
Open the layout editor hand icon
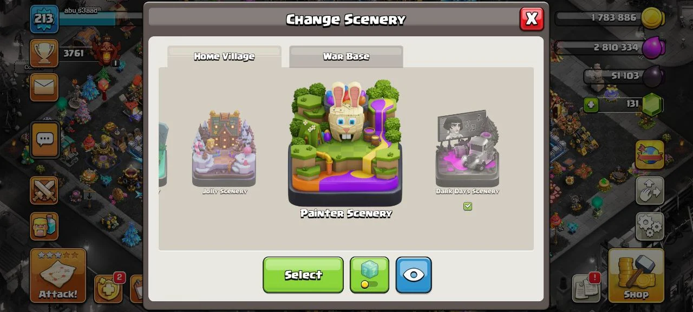tap(650, 190)
